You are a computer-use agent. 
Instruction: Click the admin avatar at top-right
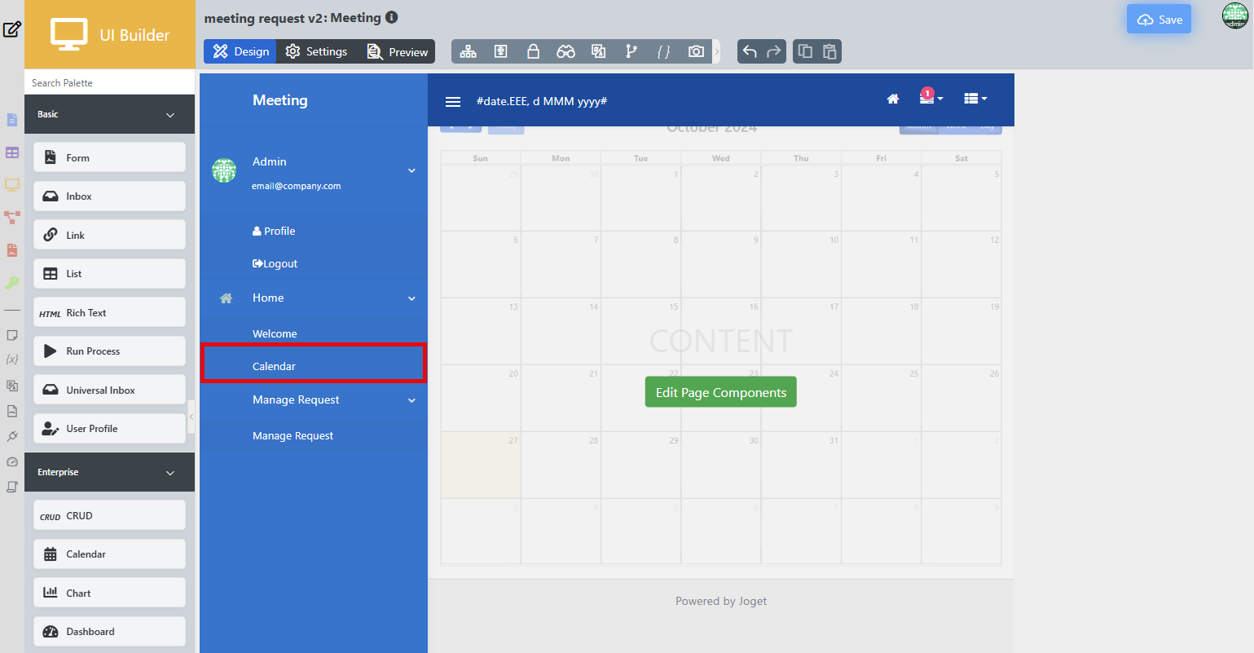coord(1234,15)
